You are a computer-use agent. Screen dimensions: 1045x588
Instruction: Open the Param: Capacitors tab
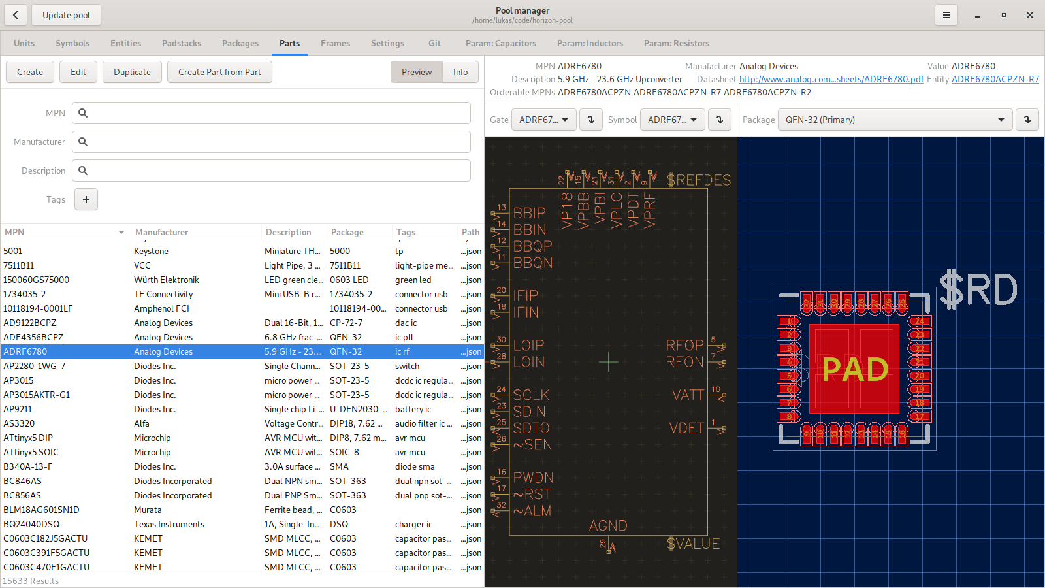(x=501, y=44)
